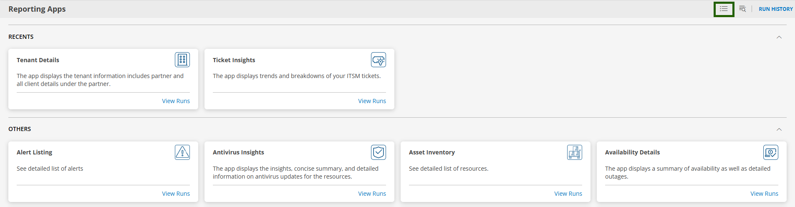
Task: View Runs for Asset Inventory
Action: 568,194
